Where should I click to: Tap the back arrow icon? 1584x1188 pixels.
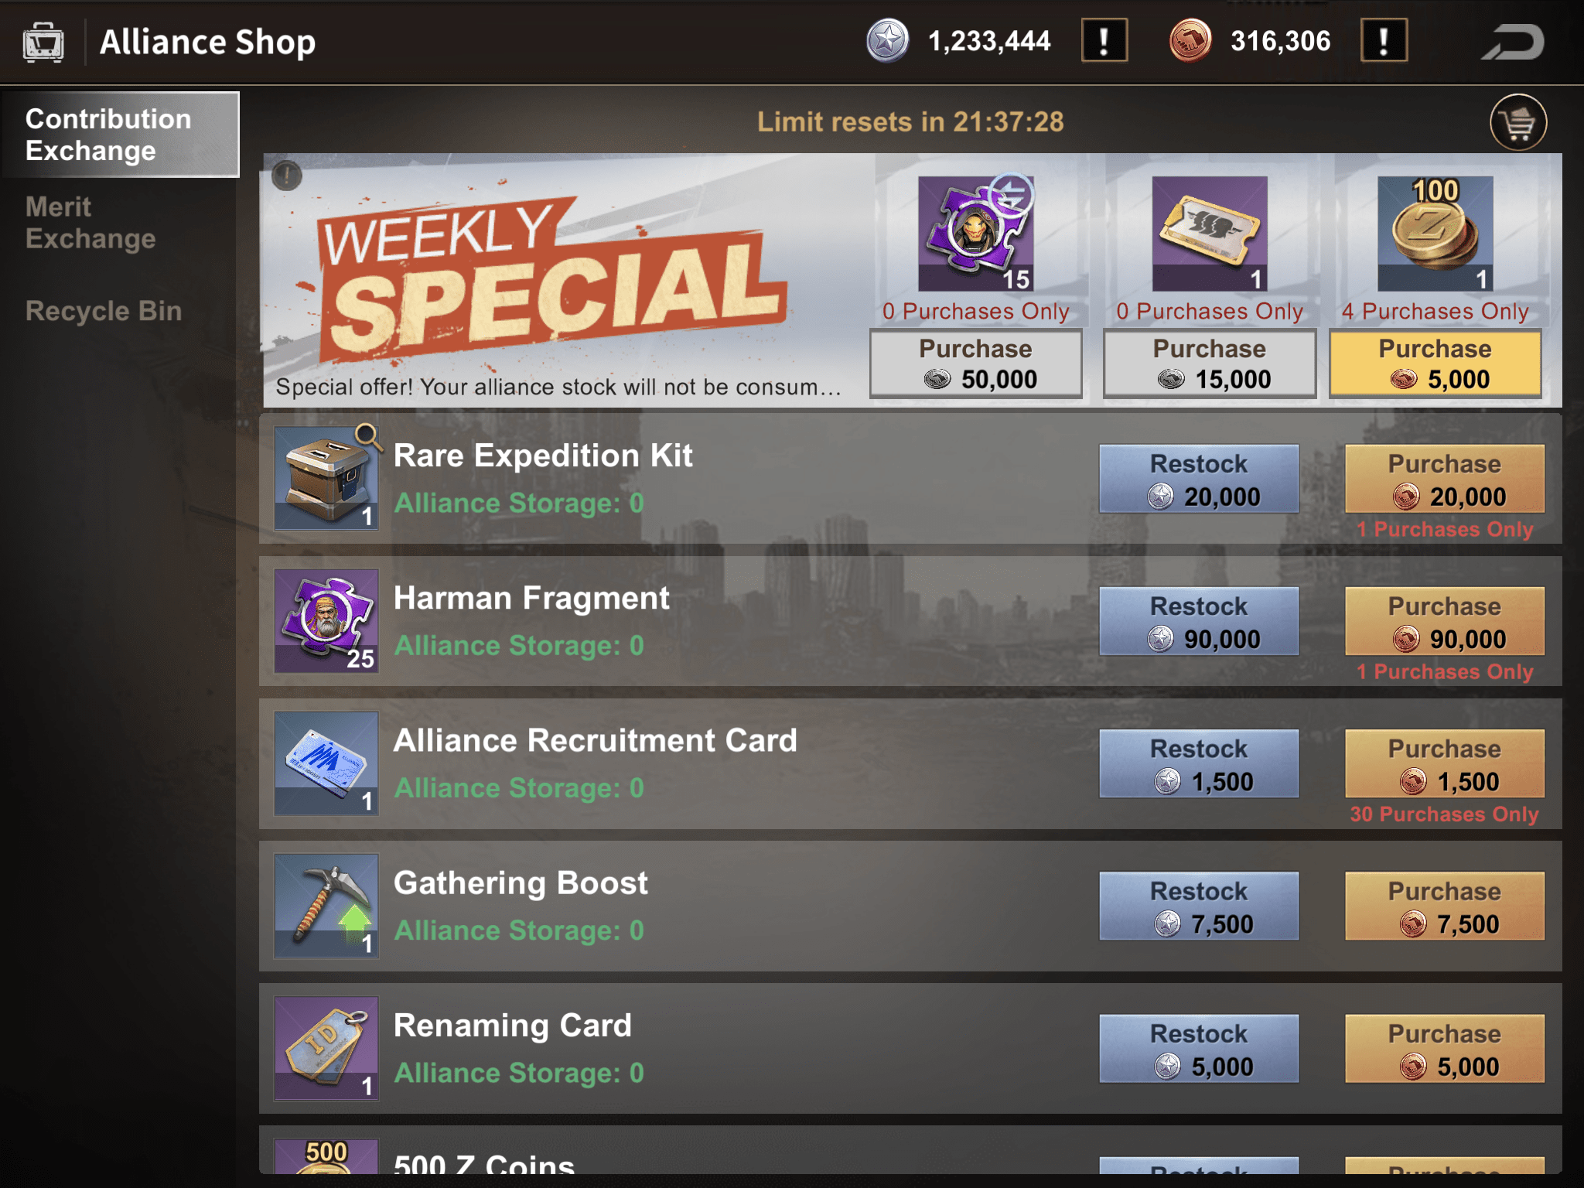click(1514, 42)
